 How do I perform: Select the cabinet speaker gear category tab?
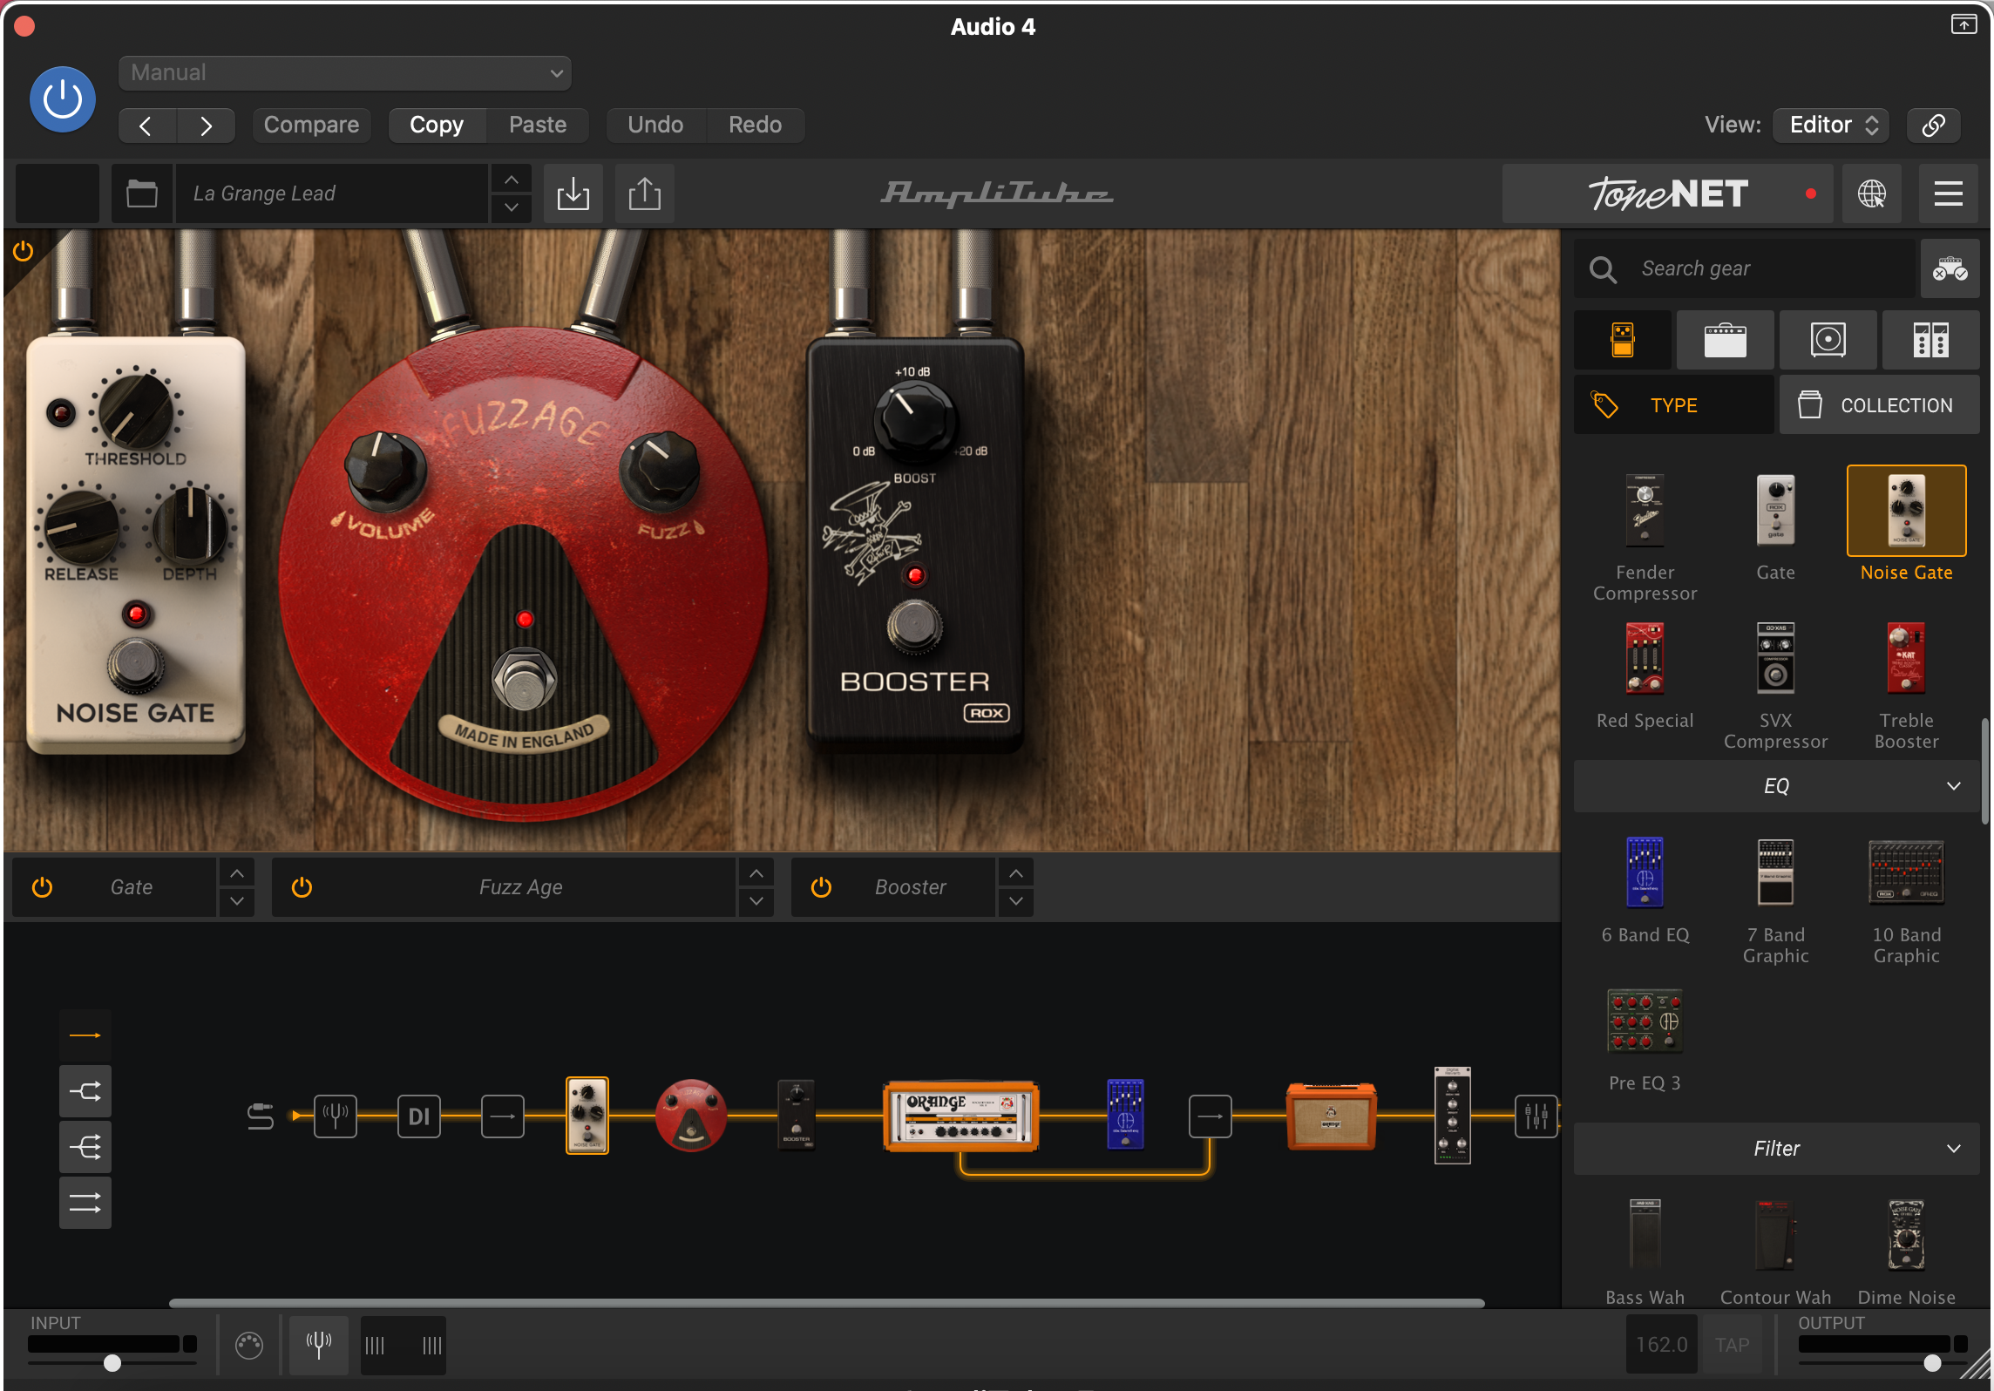tap(1828, 340)
